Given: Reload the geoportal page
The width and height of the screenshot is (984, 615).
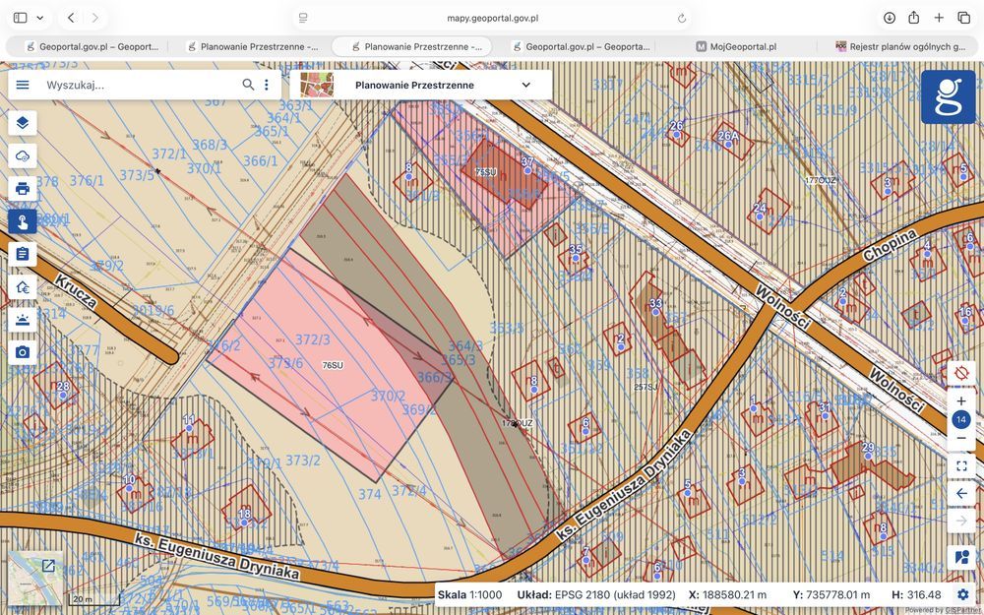Looking at the screenshot, I should [682, 18].
